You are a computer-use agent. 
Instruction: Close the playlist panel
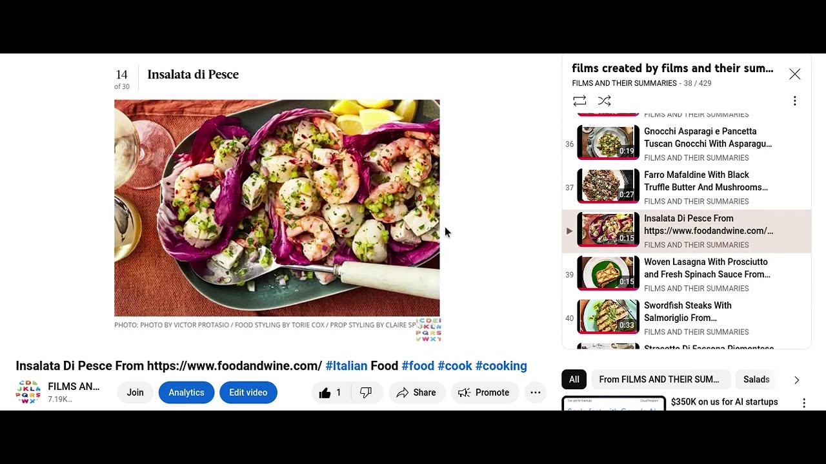point(794,74)
